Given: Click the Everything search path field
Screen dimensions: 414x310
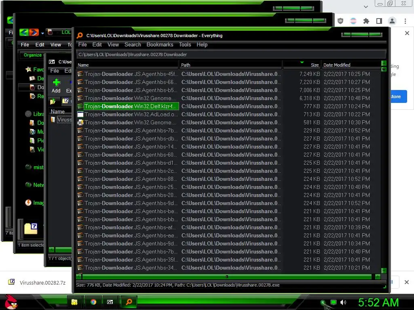Looking at the screenshot, I should click(231, 54).
